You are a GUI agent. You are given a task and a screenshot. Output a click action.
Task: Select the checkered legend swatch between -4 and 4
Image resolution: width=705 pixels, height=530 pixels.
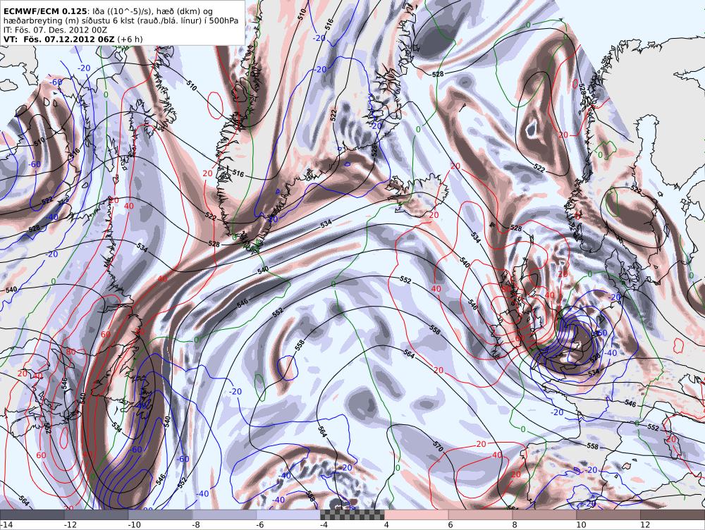pos(352,514)
